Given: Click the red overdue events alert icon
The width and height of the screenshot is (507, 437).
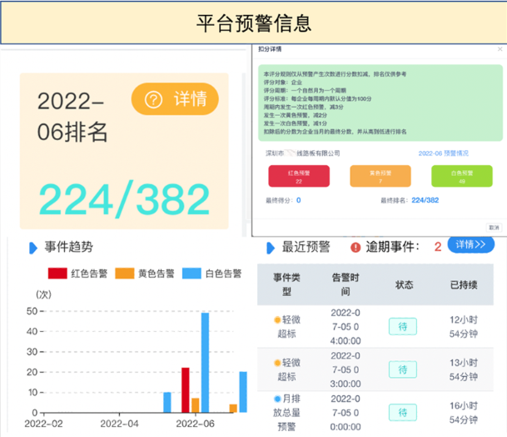Looking at the screenshot, I should click(x=356, y=247).
